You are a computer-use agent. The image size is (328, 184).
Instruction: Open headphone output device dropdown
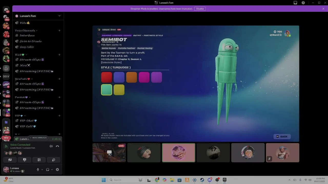(52, 169)
